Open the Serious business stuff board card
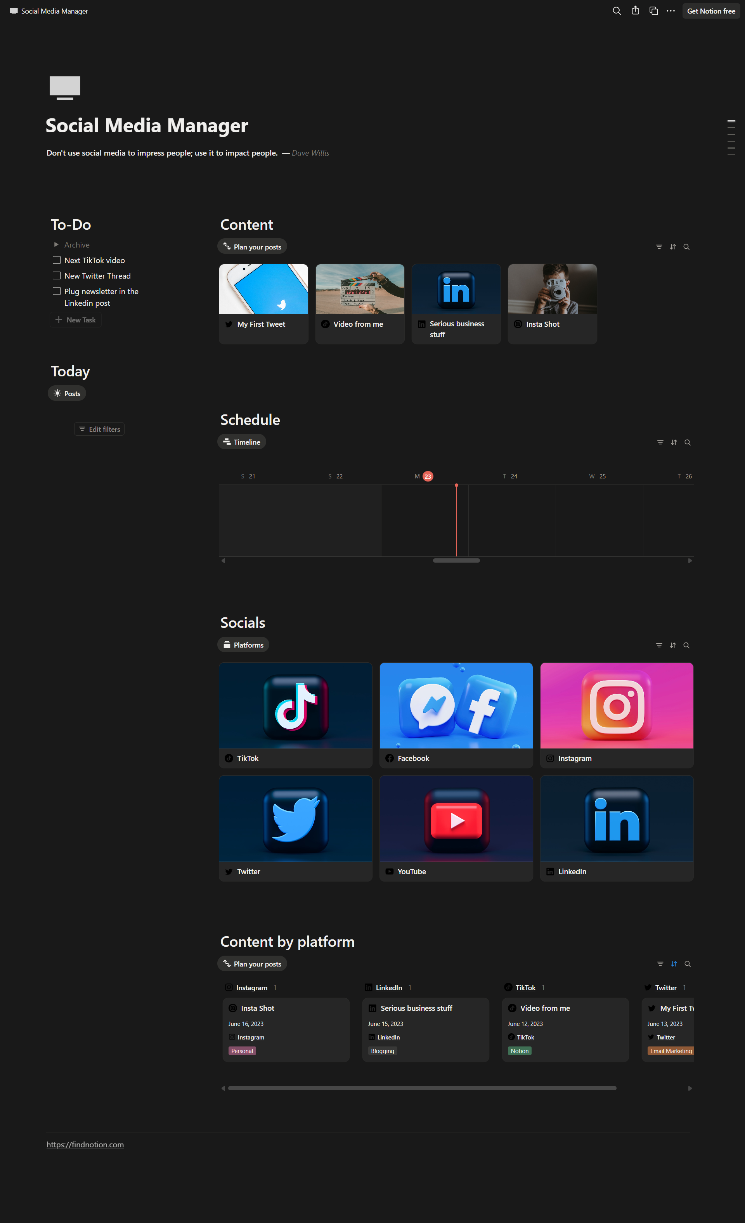This screenshot has width=745, height=1223. (x=426, y=1029)
